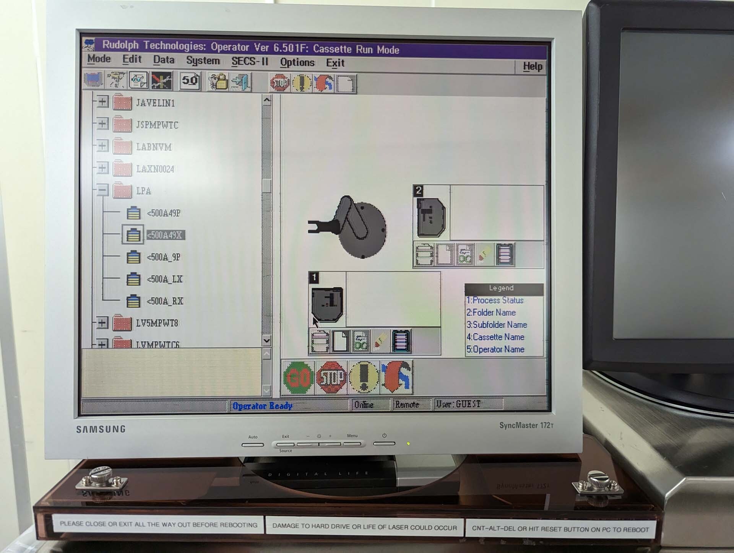
Task: Select the <500A_9P recipe
Action: [164, 257]
